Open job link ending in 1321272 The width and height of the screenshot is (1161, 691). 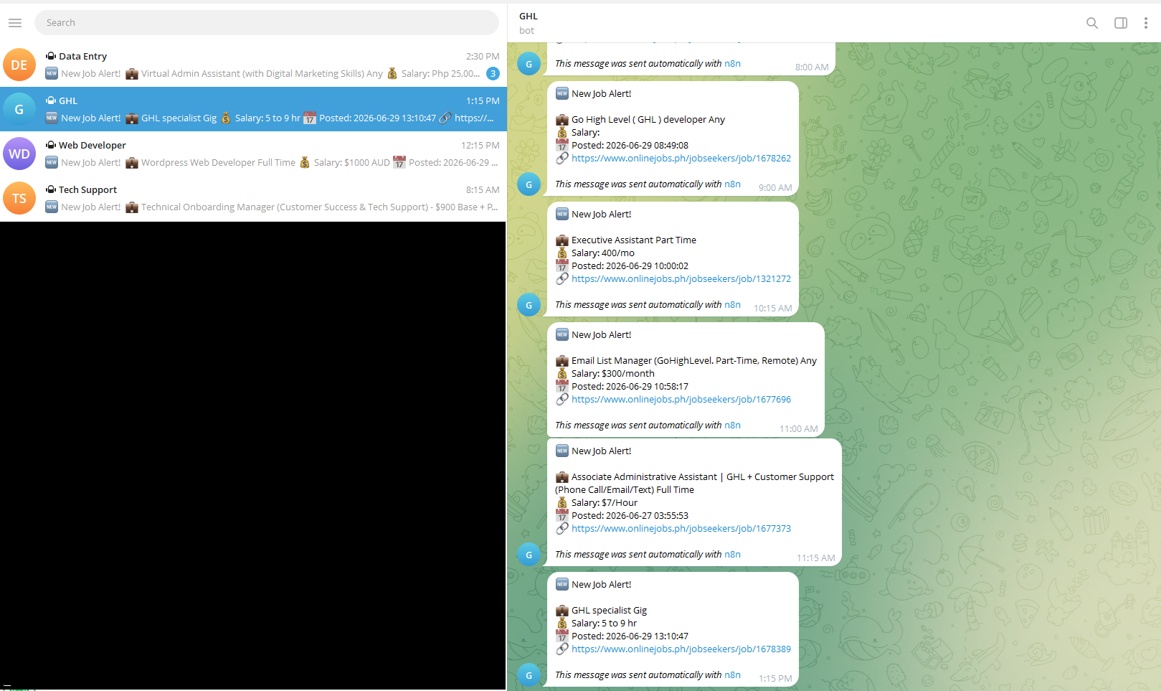(681, 279)
